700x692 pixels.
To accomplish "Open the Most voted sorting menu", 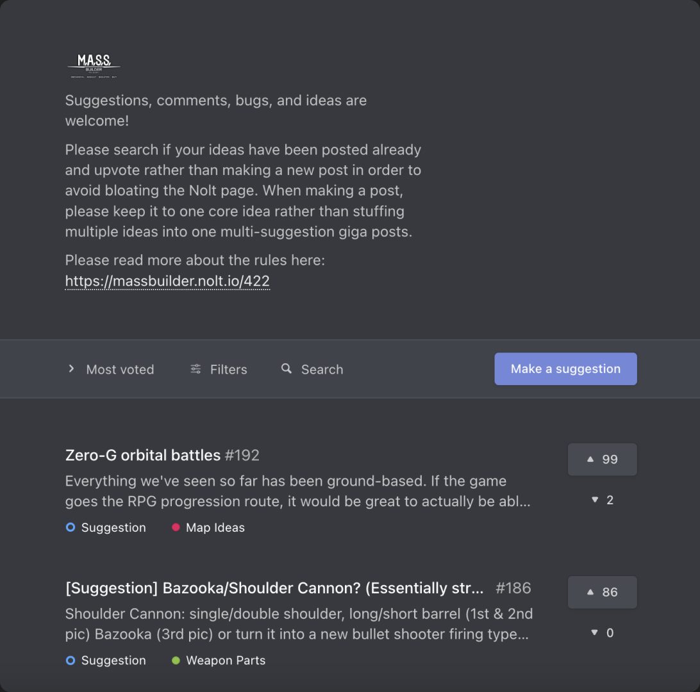I will coord(111,370).
